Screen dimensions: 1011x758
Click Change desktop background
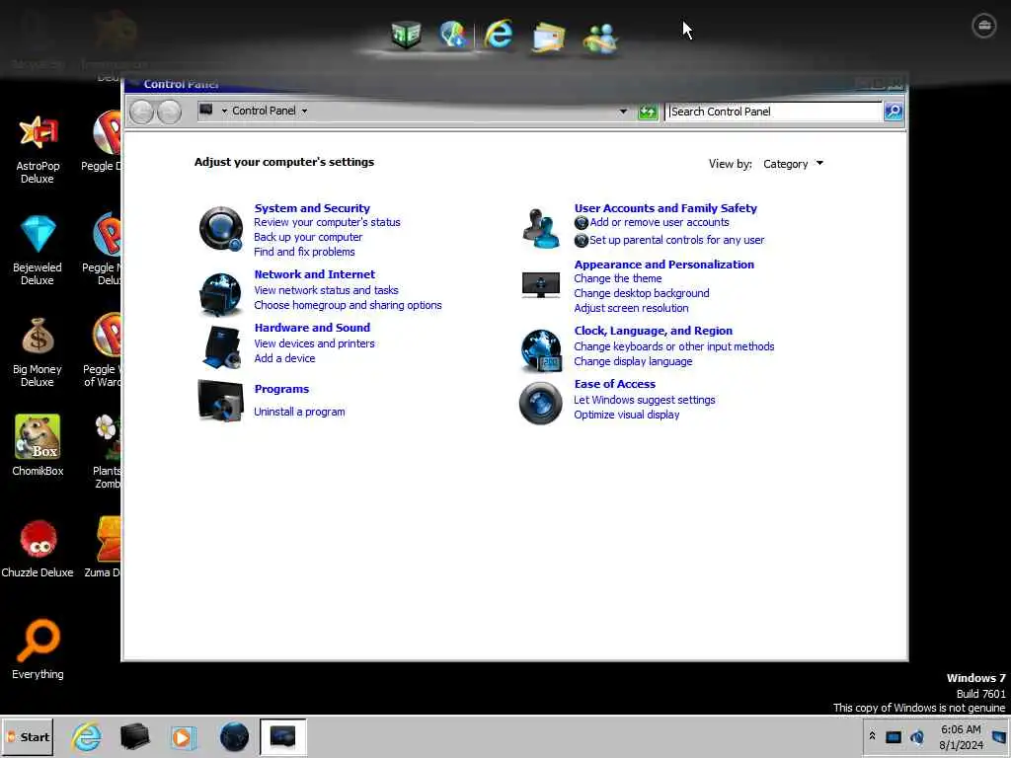[642, 293]
